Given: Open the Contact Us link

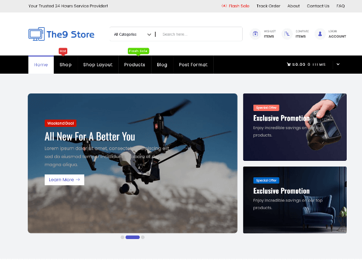Looking at the screenshot, I should tap(318, 6).
